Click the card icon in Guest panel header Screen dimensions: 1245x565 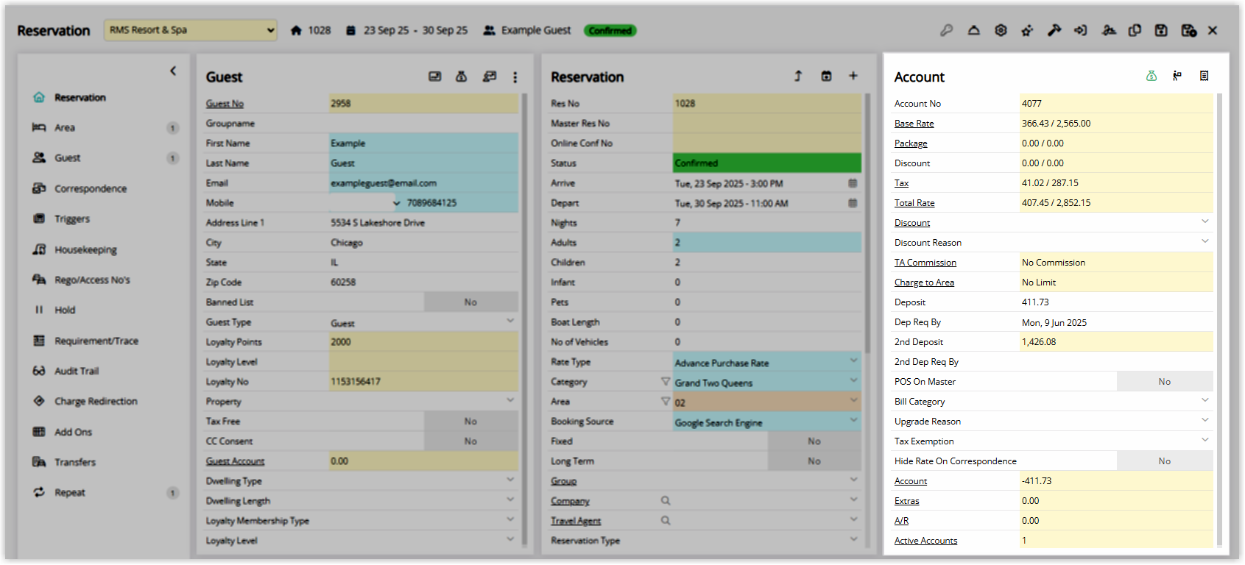click(435, 77)
